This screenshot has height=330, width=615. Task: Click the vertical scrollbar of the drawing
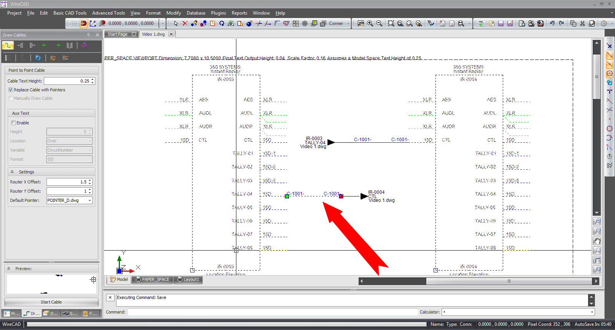pos(597,77)
